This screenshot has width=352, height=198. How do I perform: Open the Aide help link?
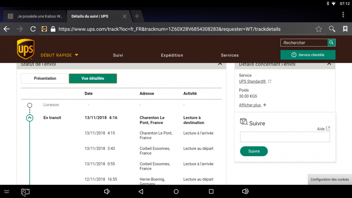tap(323, 129)
